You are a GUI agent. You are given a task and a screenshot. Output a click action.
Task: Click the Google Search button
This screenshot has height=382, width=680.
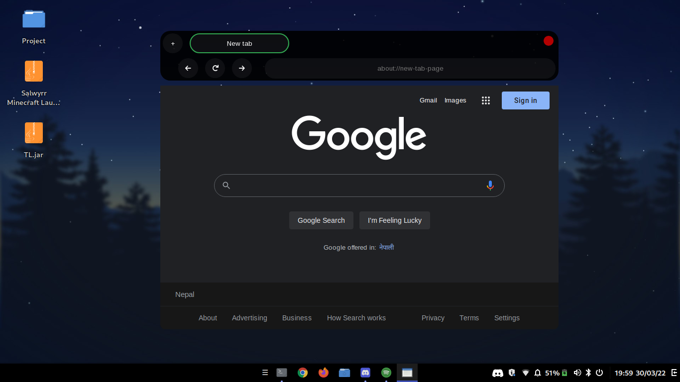pyautogui.click(x=321, y=220)
